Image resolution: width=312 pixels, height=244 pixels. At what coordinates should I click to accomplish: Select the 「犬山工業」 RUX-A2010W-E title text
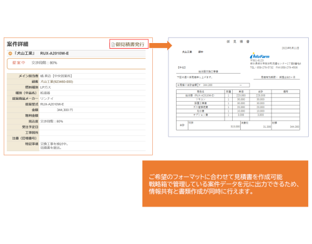[x=41, y=54]
